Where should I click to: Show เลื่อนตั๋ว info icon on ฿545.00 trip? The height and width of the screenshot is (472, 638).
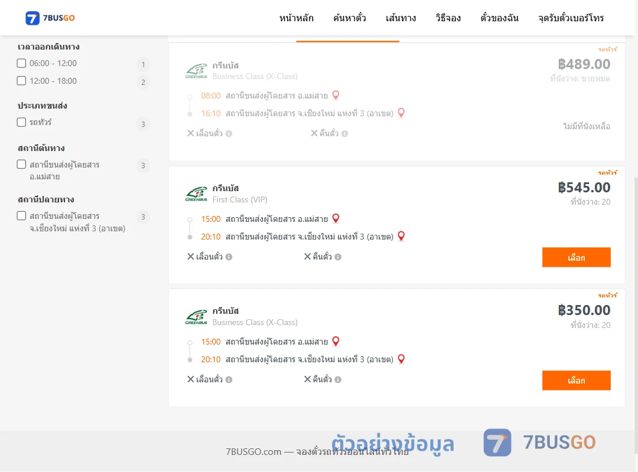(x=229, y=257)
